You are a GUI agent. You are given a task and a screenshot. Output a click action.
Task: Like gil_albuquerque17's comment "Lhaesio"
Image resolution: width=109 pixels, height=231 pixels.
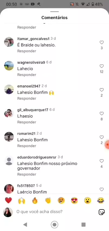pos(101,114)
